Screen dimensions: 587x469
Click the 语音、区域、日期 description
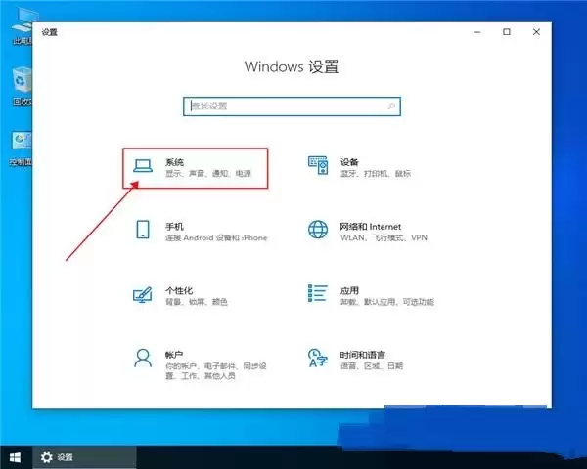click(372, 366)
